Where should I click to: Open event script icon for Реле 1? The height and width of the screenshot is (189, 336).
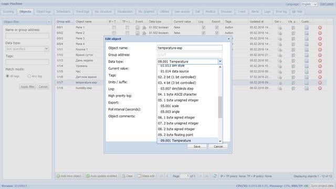(138, 27)
